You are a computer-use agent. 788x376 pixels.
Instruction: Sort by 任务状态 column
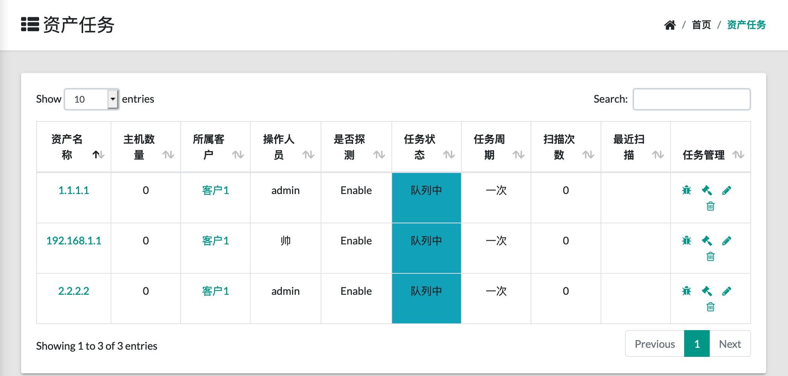(426, 147)
